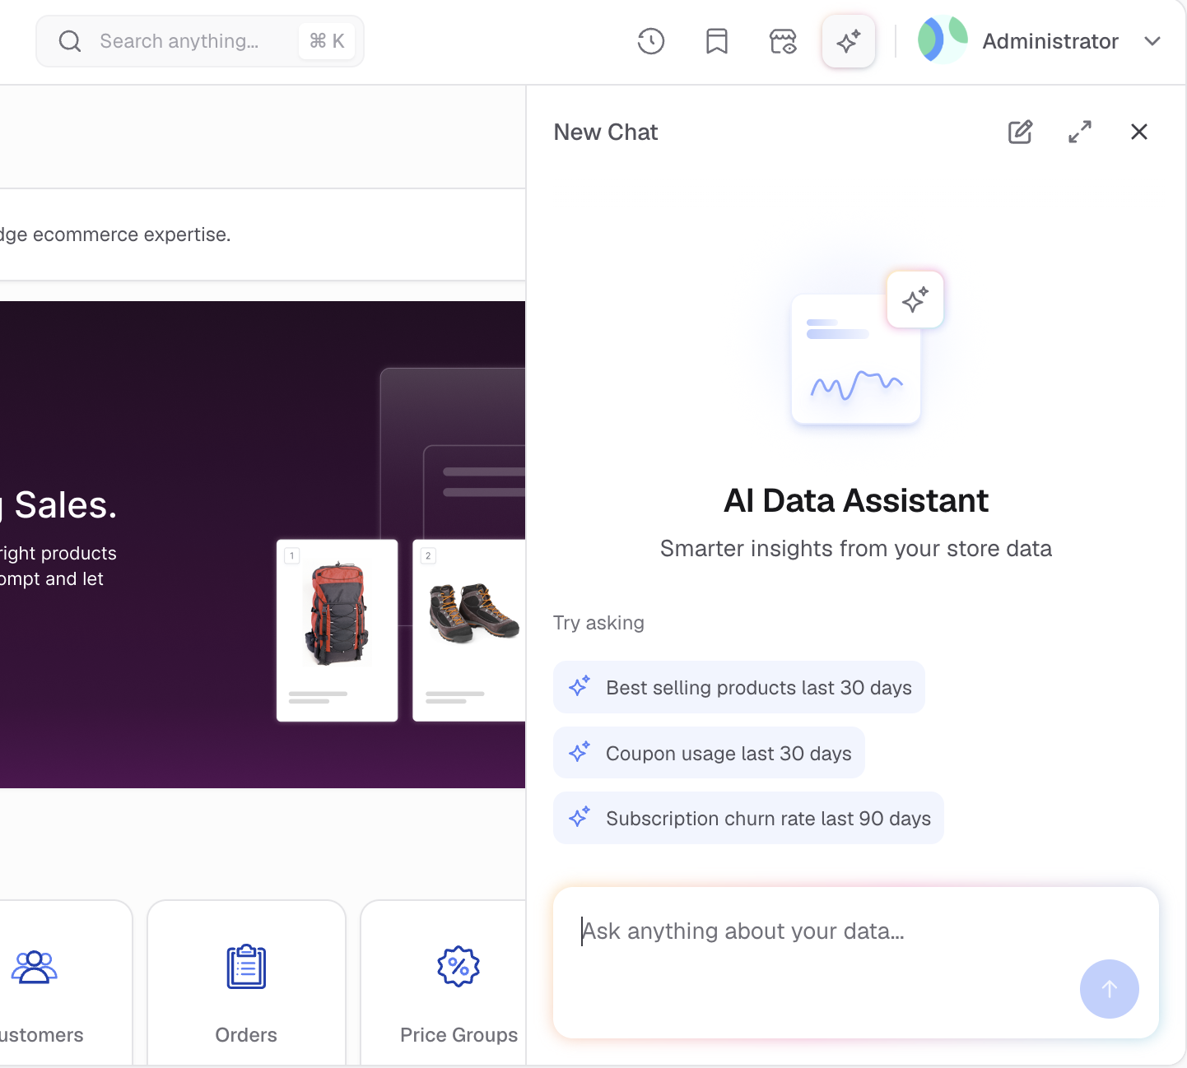The image size is (1187, 1068).
Task: Click the AI Data Assistant chart illustration
Action: coord(866,348)
